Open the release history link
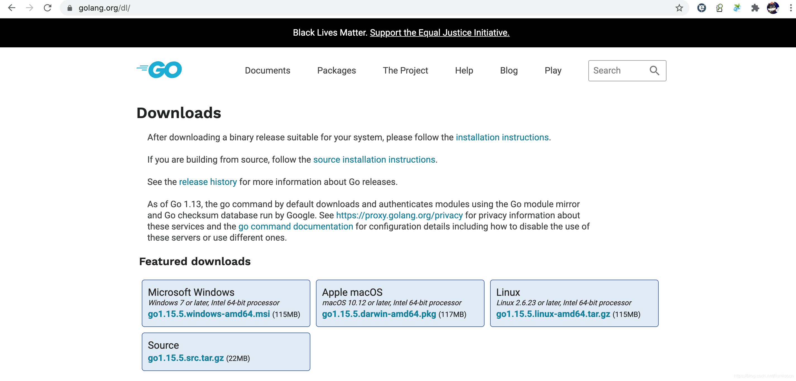Image resolution: width=796 pixels, height=381 pixels. tap(208, 182)
